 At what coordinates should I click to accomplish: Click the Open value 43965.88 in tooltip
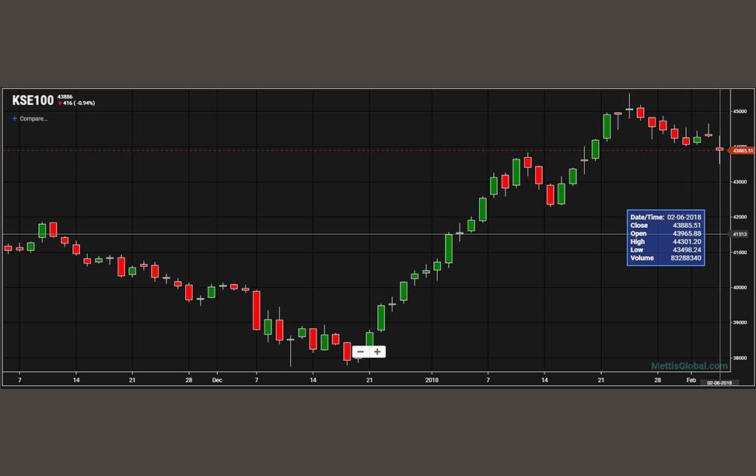pos(687,233)
